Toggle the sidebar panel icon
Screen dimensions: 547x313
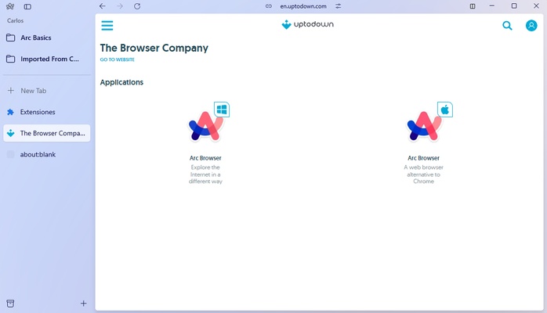[27, 6]
